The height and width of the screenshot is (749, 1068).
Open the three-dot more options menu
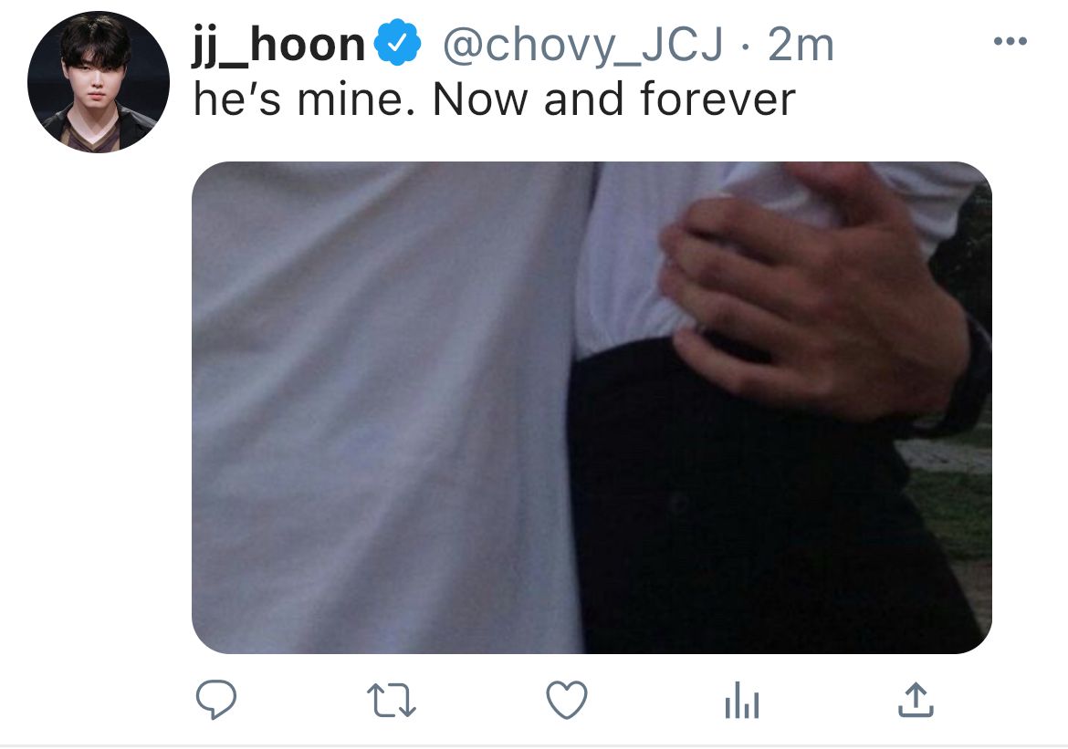[1010, 42]
